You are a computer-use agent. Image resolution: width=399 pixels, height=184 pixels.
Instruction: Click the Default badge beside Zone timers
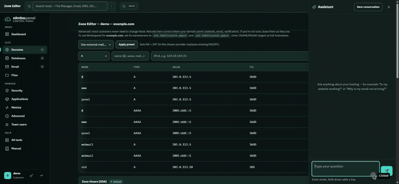tap(116, 182)
